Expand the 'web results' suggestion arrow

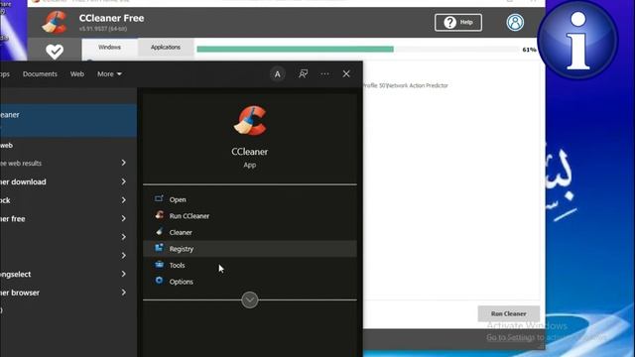[x=123, y=163]
